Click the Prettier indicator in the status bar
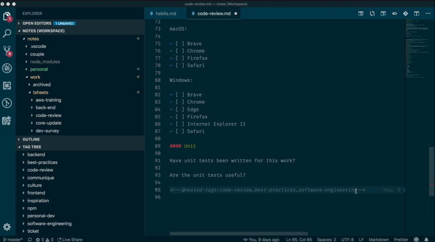Image resolution: width=435 pixels, height=242 pixels. (x=401, y=239)
